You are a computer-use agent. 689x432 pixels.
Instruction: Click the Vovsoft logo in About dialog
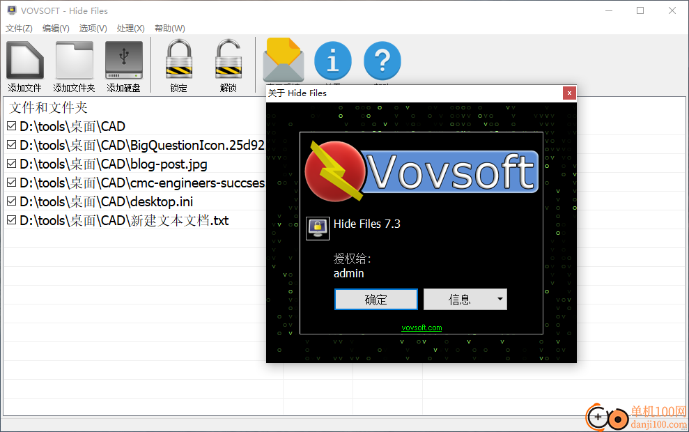click(421, 171)
